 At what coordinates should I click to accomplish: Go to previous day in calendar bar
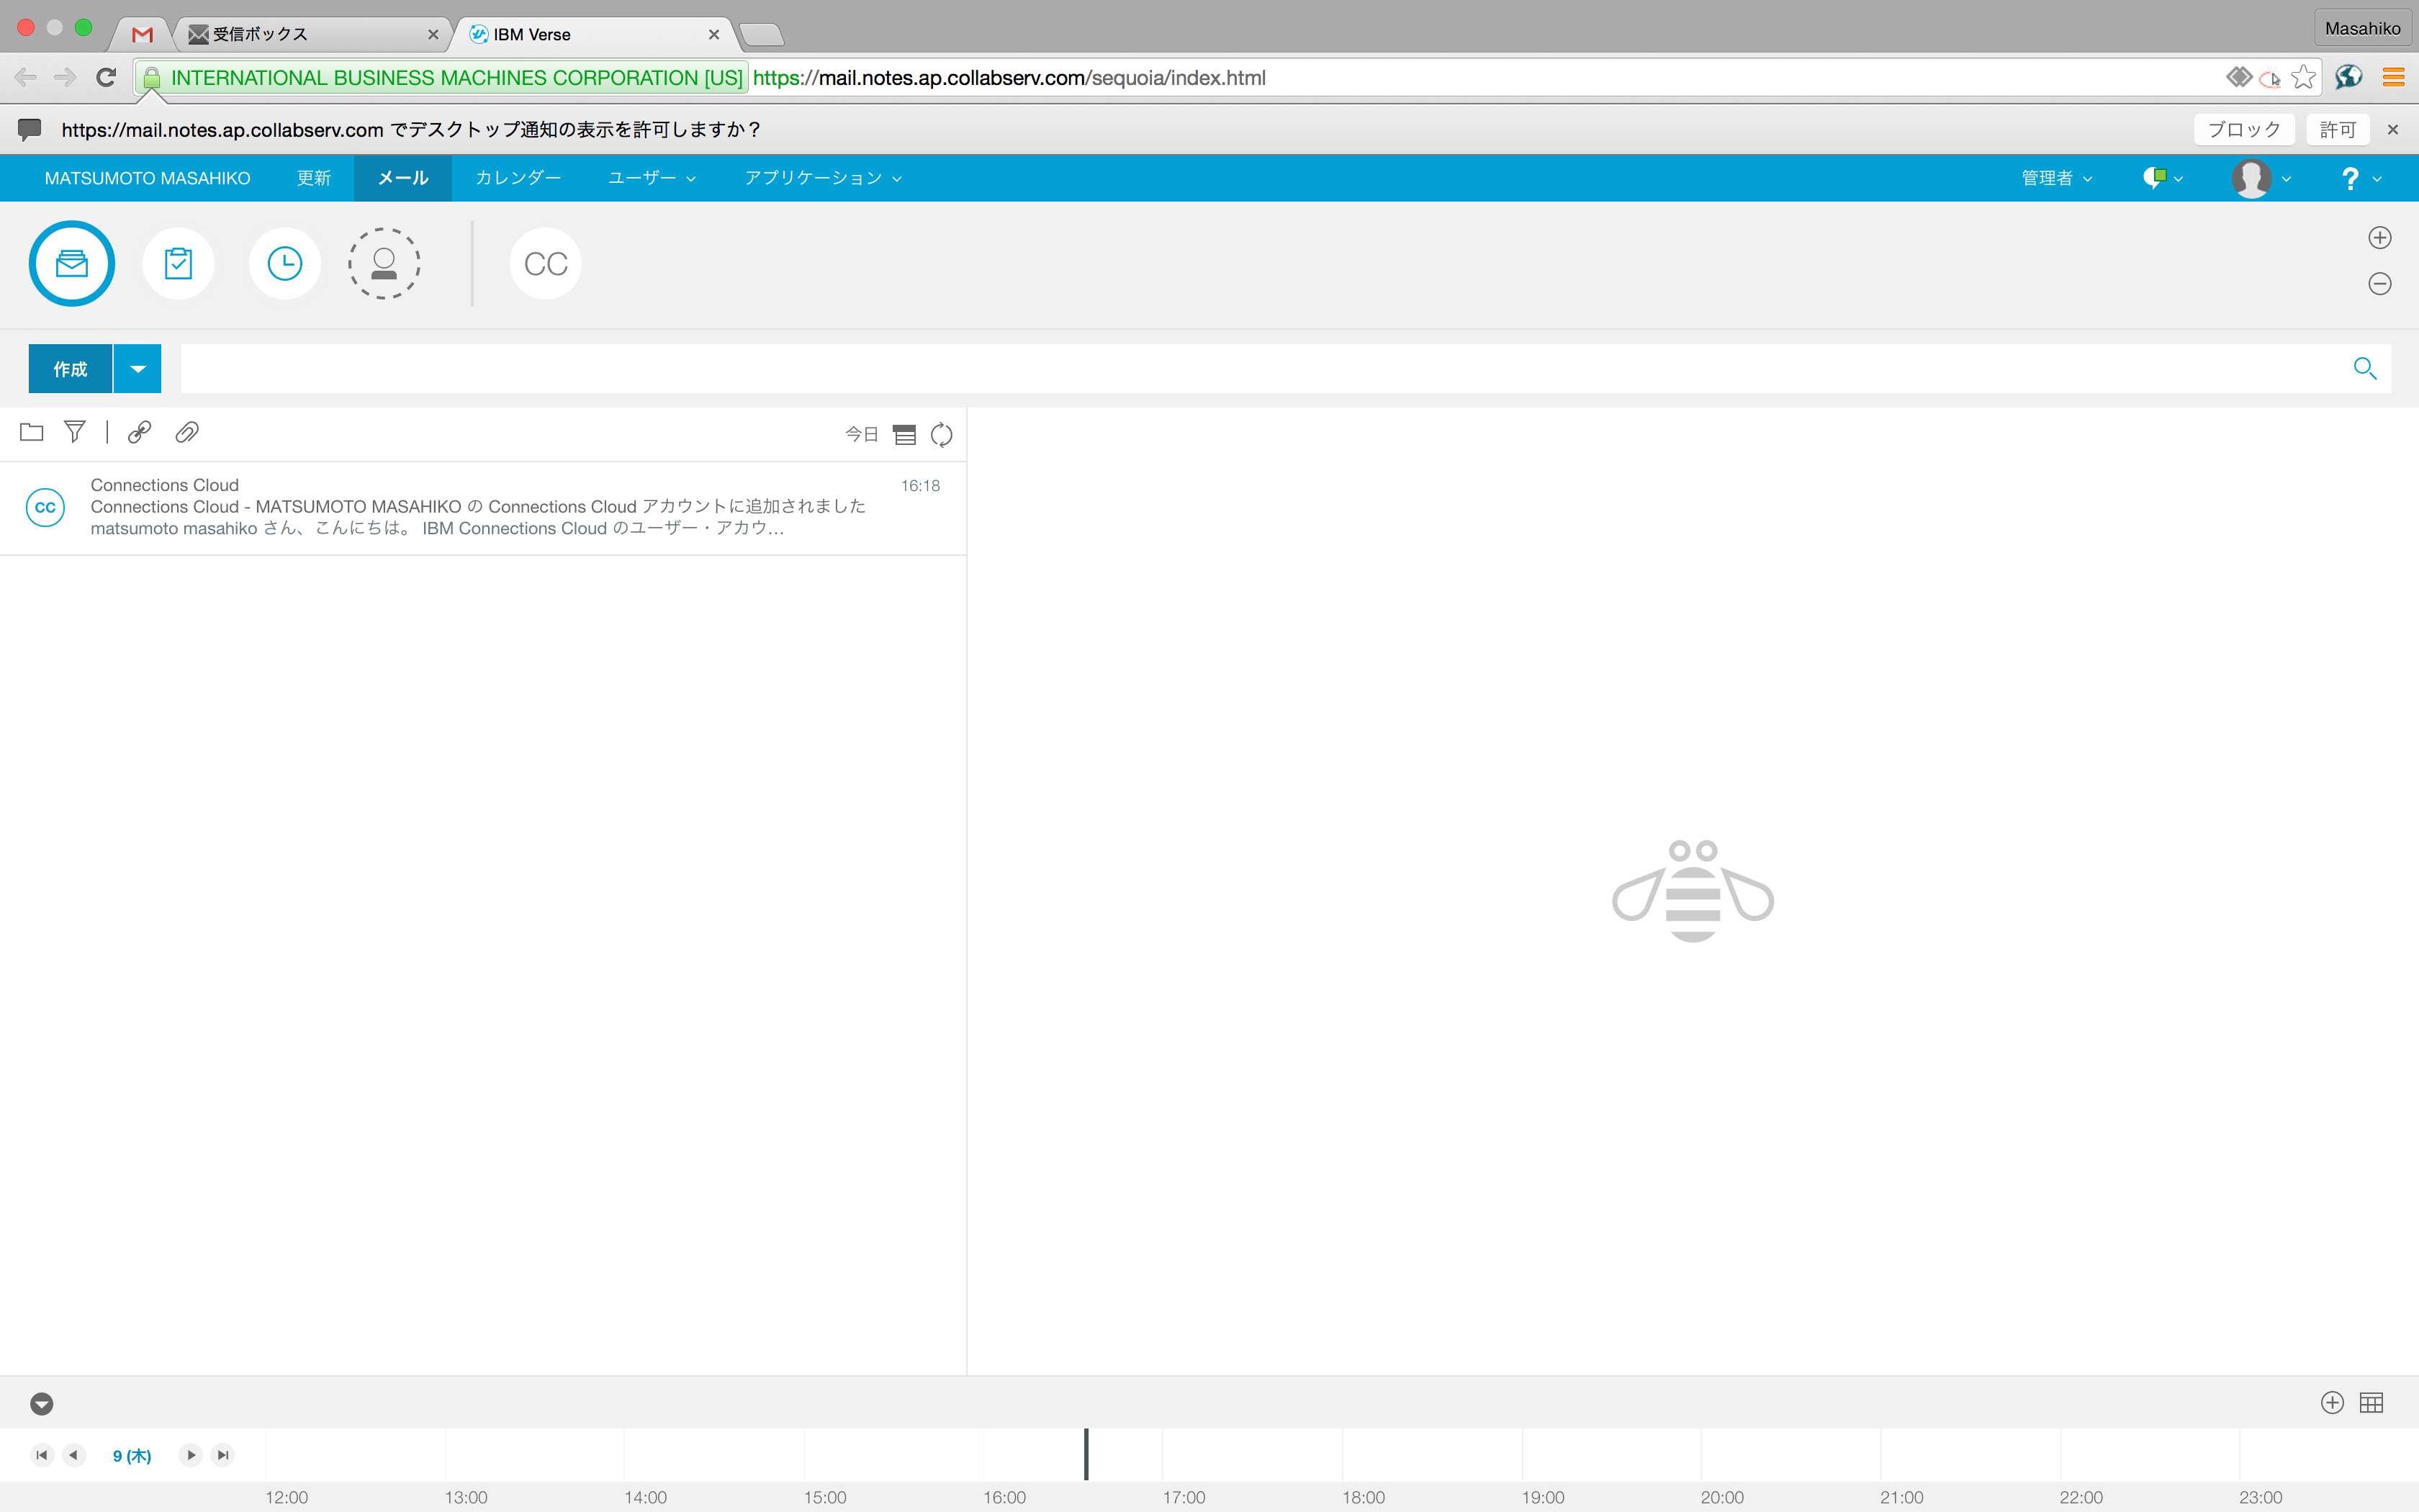point(74,1455)
